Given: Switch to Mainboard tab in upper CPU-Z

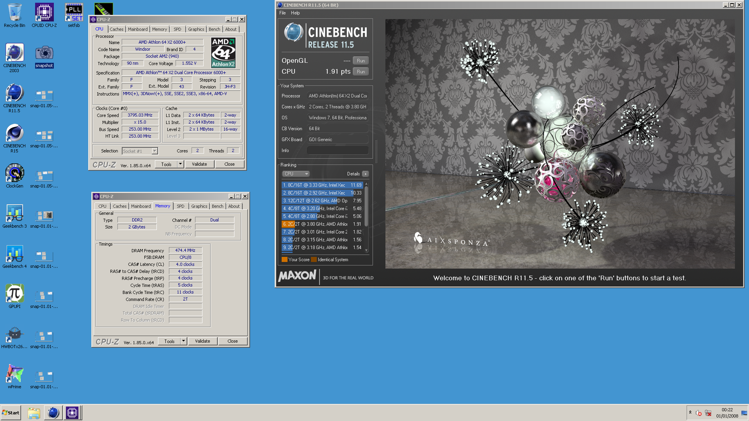Looking at the screenshot, I should pyautogui.click(x=138, y=29).
